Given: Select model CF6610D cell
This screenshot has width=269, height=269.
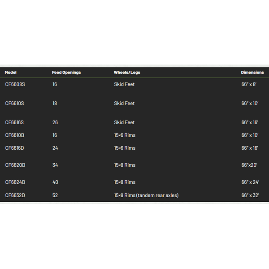Looking at the screenshot, I should (15, 135).
